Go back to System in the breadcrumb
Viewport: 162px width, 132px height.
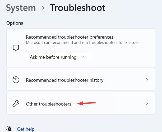click(x=21, y=8)
